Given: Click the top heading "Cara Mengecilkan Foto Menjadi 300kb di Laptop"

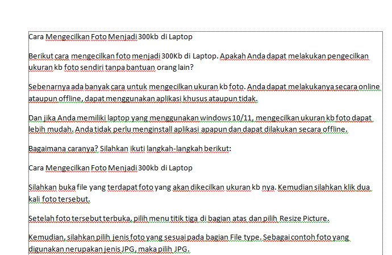Looking at the screenshot, I should (x=110, y=37).
